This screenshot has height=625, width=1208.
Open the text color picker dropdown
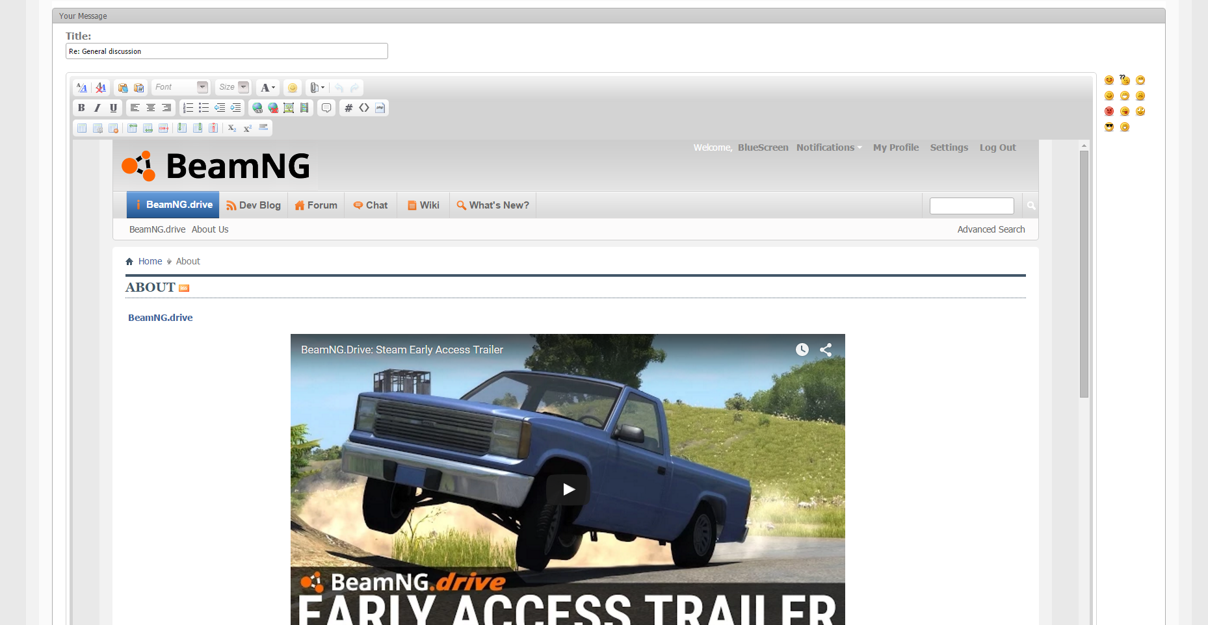tap(268, 88)
